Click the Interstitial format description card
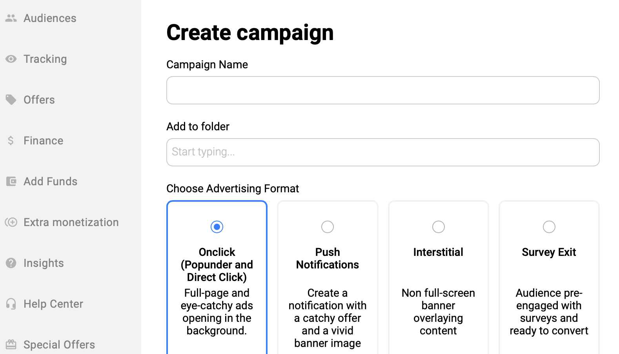This screenshot has width=619, height=354. click(x=438, y=306)
